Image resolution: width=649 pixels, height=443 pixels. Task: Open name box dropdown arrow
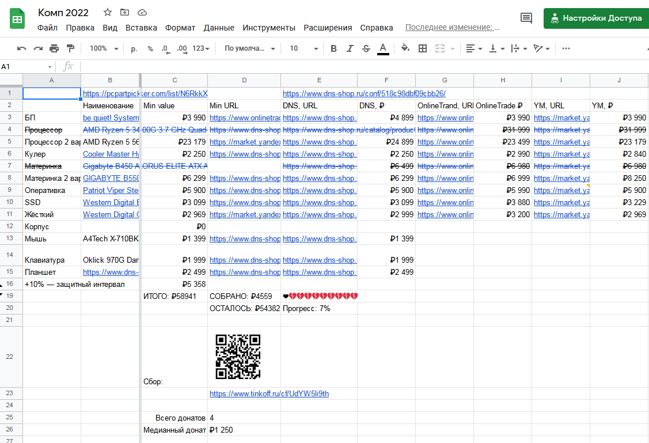pyautogui.click(x=50, y=67)
